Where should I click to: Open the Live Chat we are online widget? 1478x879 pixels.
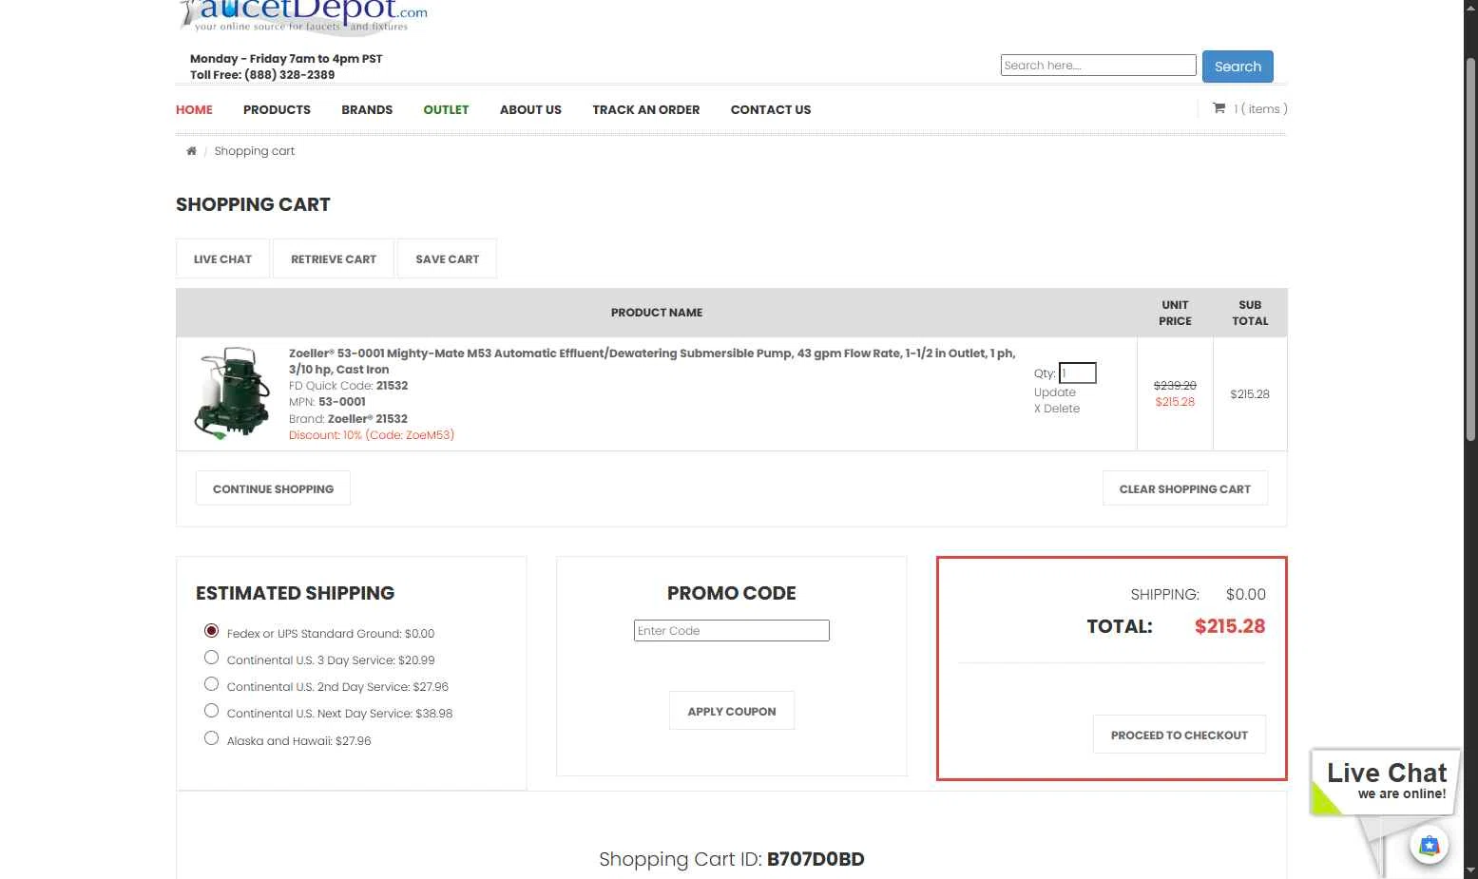1385,782
